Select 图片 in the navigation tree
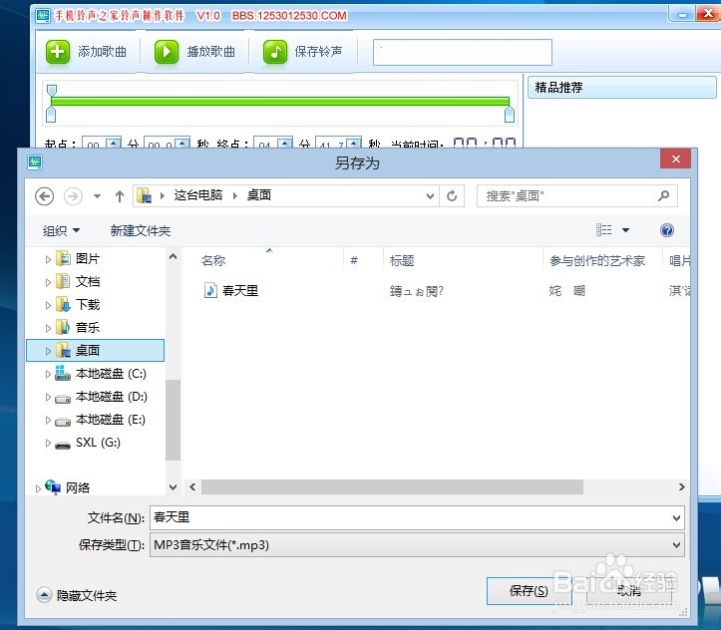The width and height of the screenshot is (721, 630). 88,259
